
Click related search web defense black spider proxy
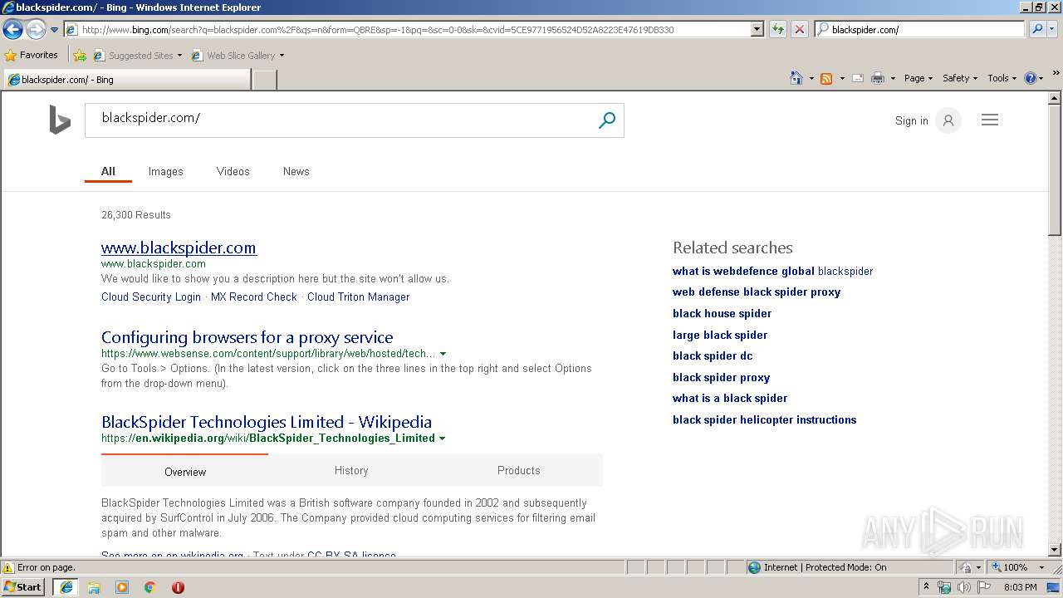coord(757,292)
